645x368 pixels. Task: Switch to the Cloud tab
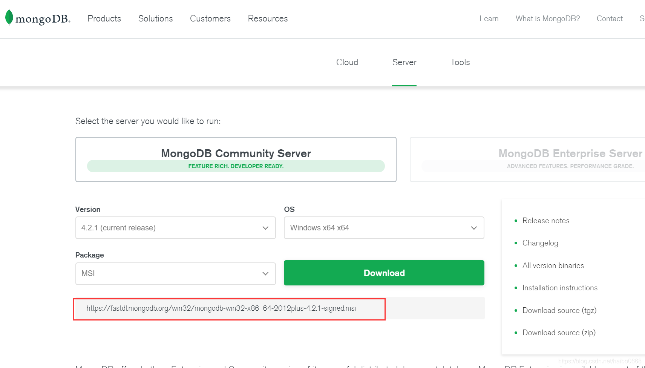pos(347,62)
